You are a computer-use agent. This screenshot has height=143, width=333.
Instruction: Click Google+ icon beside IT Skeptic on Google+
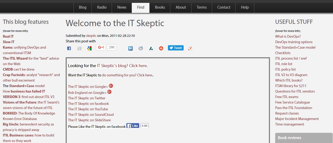tap(111, 86)
